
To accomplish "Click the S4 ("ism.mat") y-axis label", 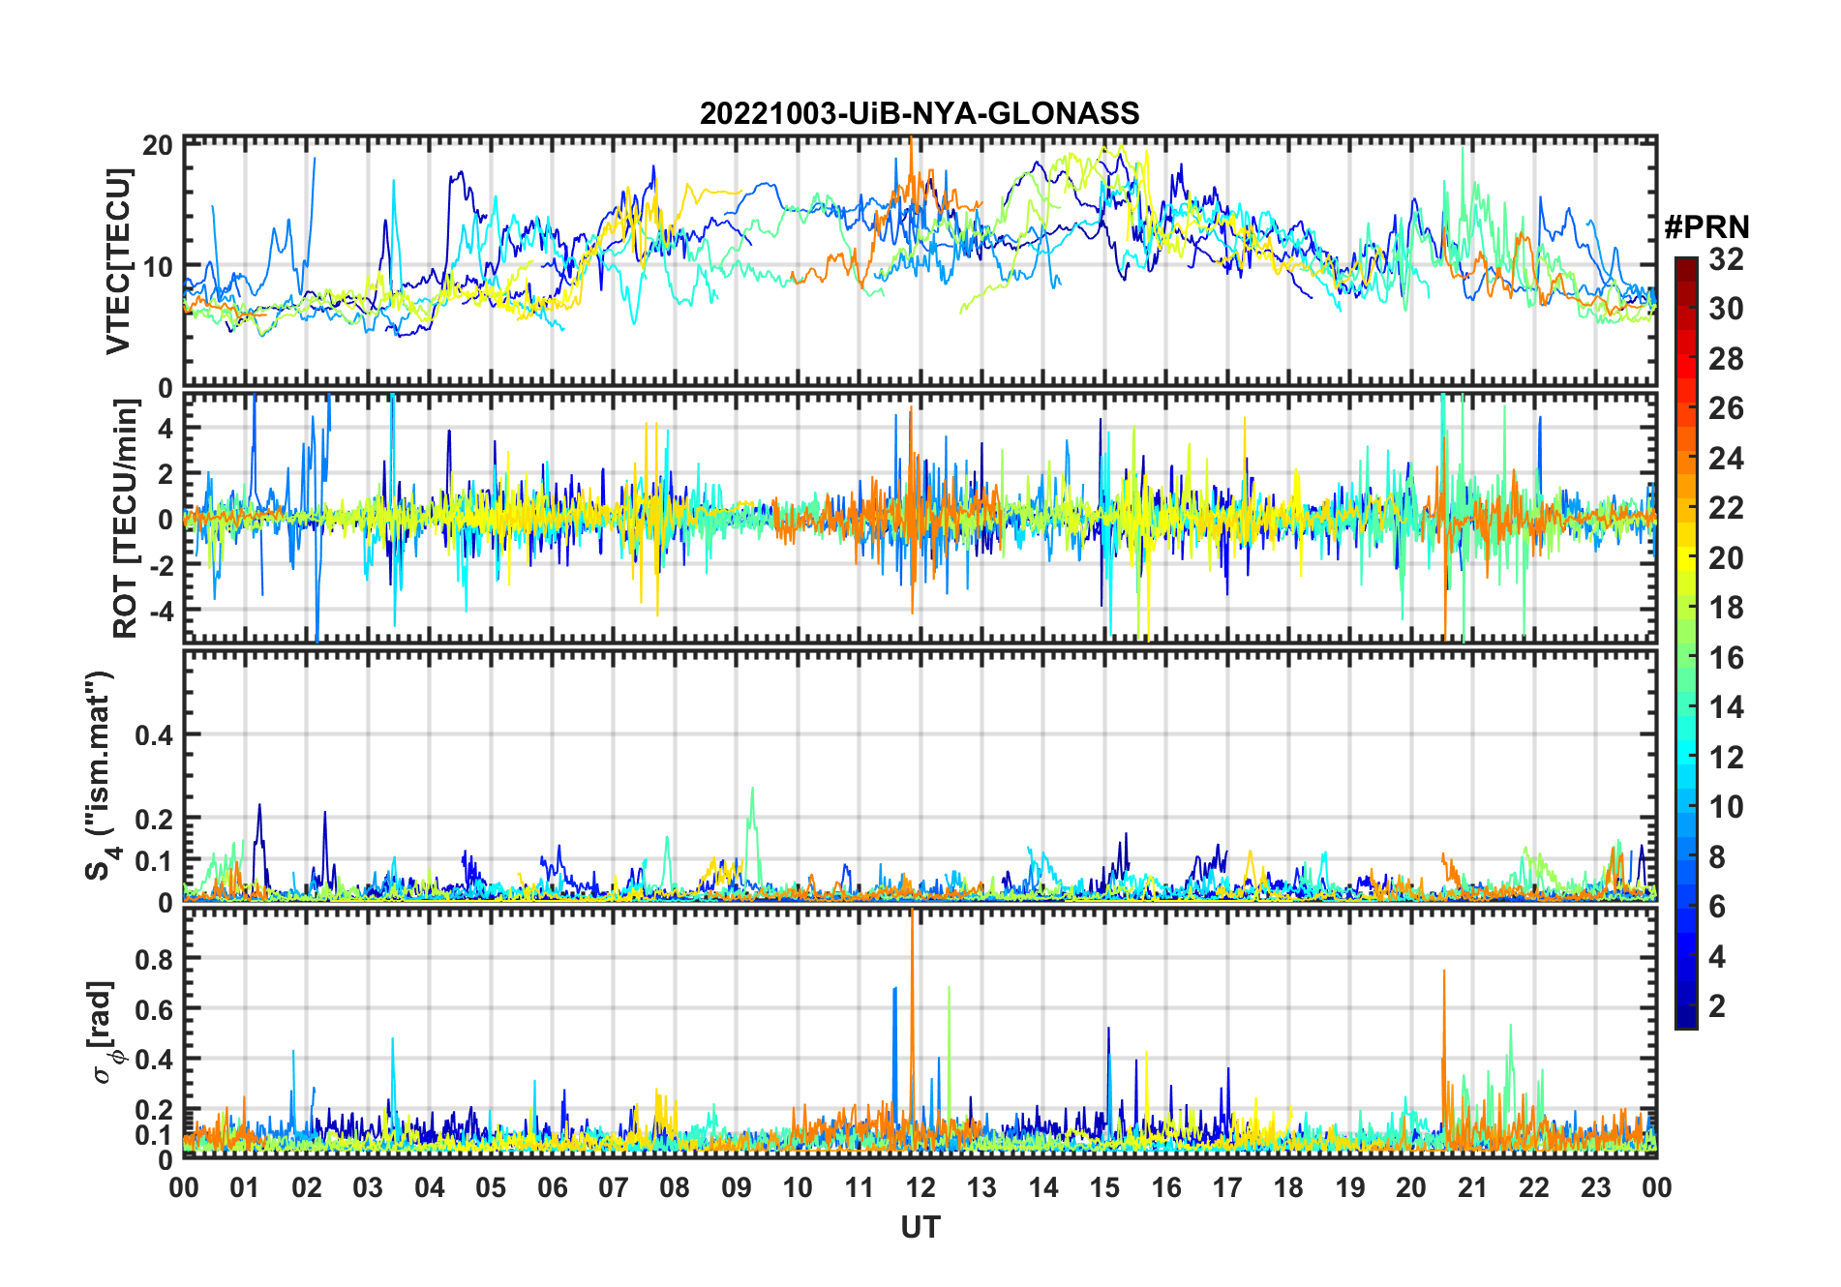I will pyautogui.click(x=101, y=776).
